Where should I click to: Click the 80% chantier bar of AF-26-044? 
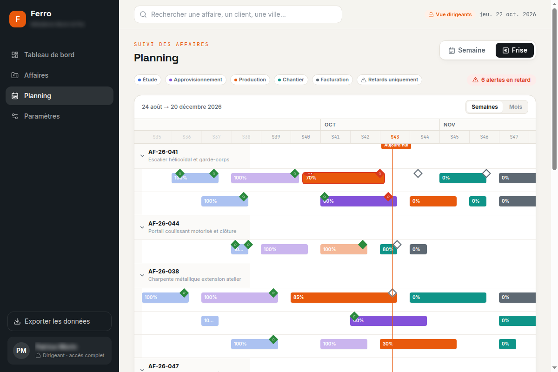pyautogui.click(x=388, y=249)
